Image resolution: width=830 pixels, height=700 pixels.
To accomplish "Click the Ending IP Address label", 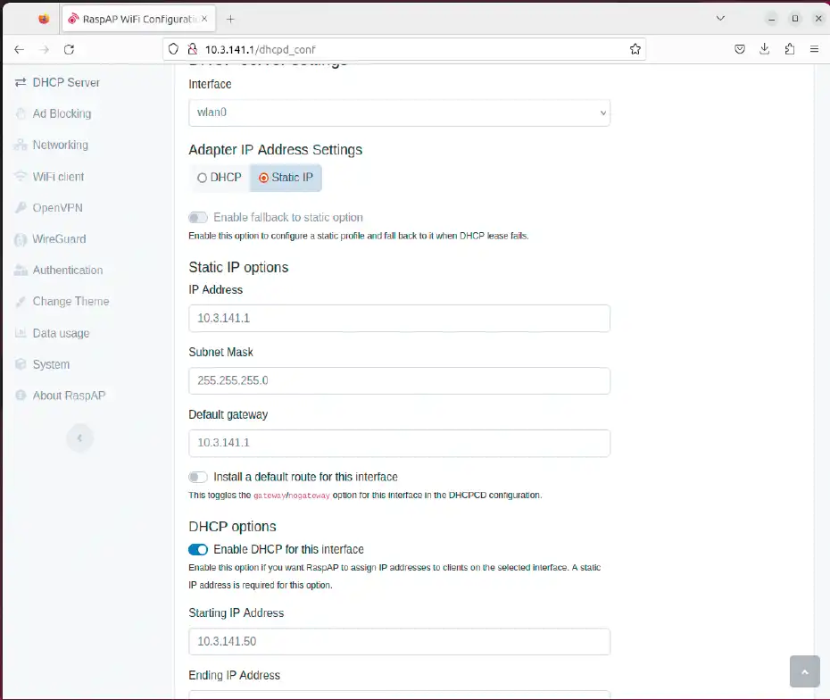I will coord(235,675).
